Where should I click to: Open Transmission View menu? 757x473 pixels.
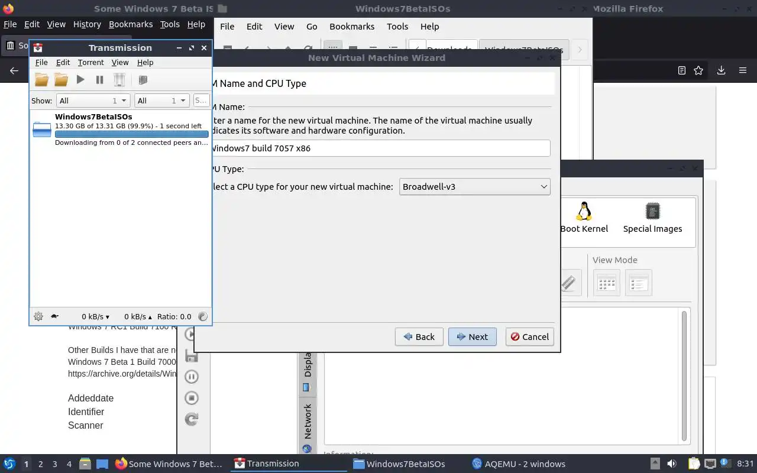[x=120, y=62]
